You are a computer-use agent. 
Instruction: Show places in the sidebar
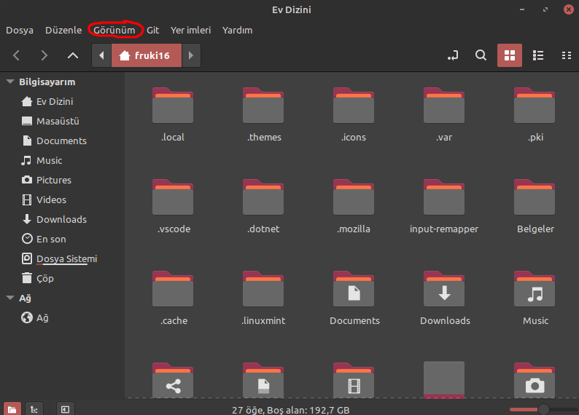point(12,409)
